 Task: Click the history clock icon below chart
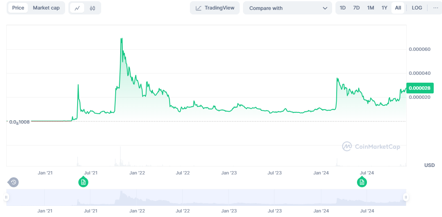tap(13, 182)
